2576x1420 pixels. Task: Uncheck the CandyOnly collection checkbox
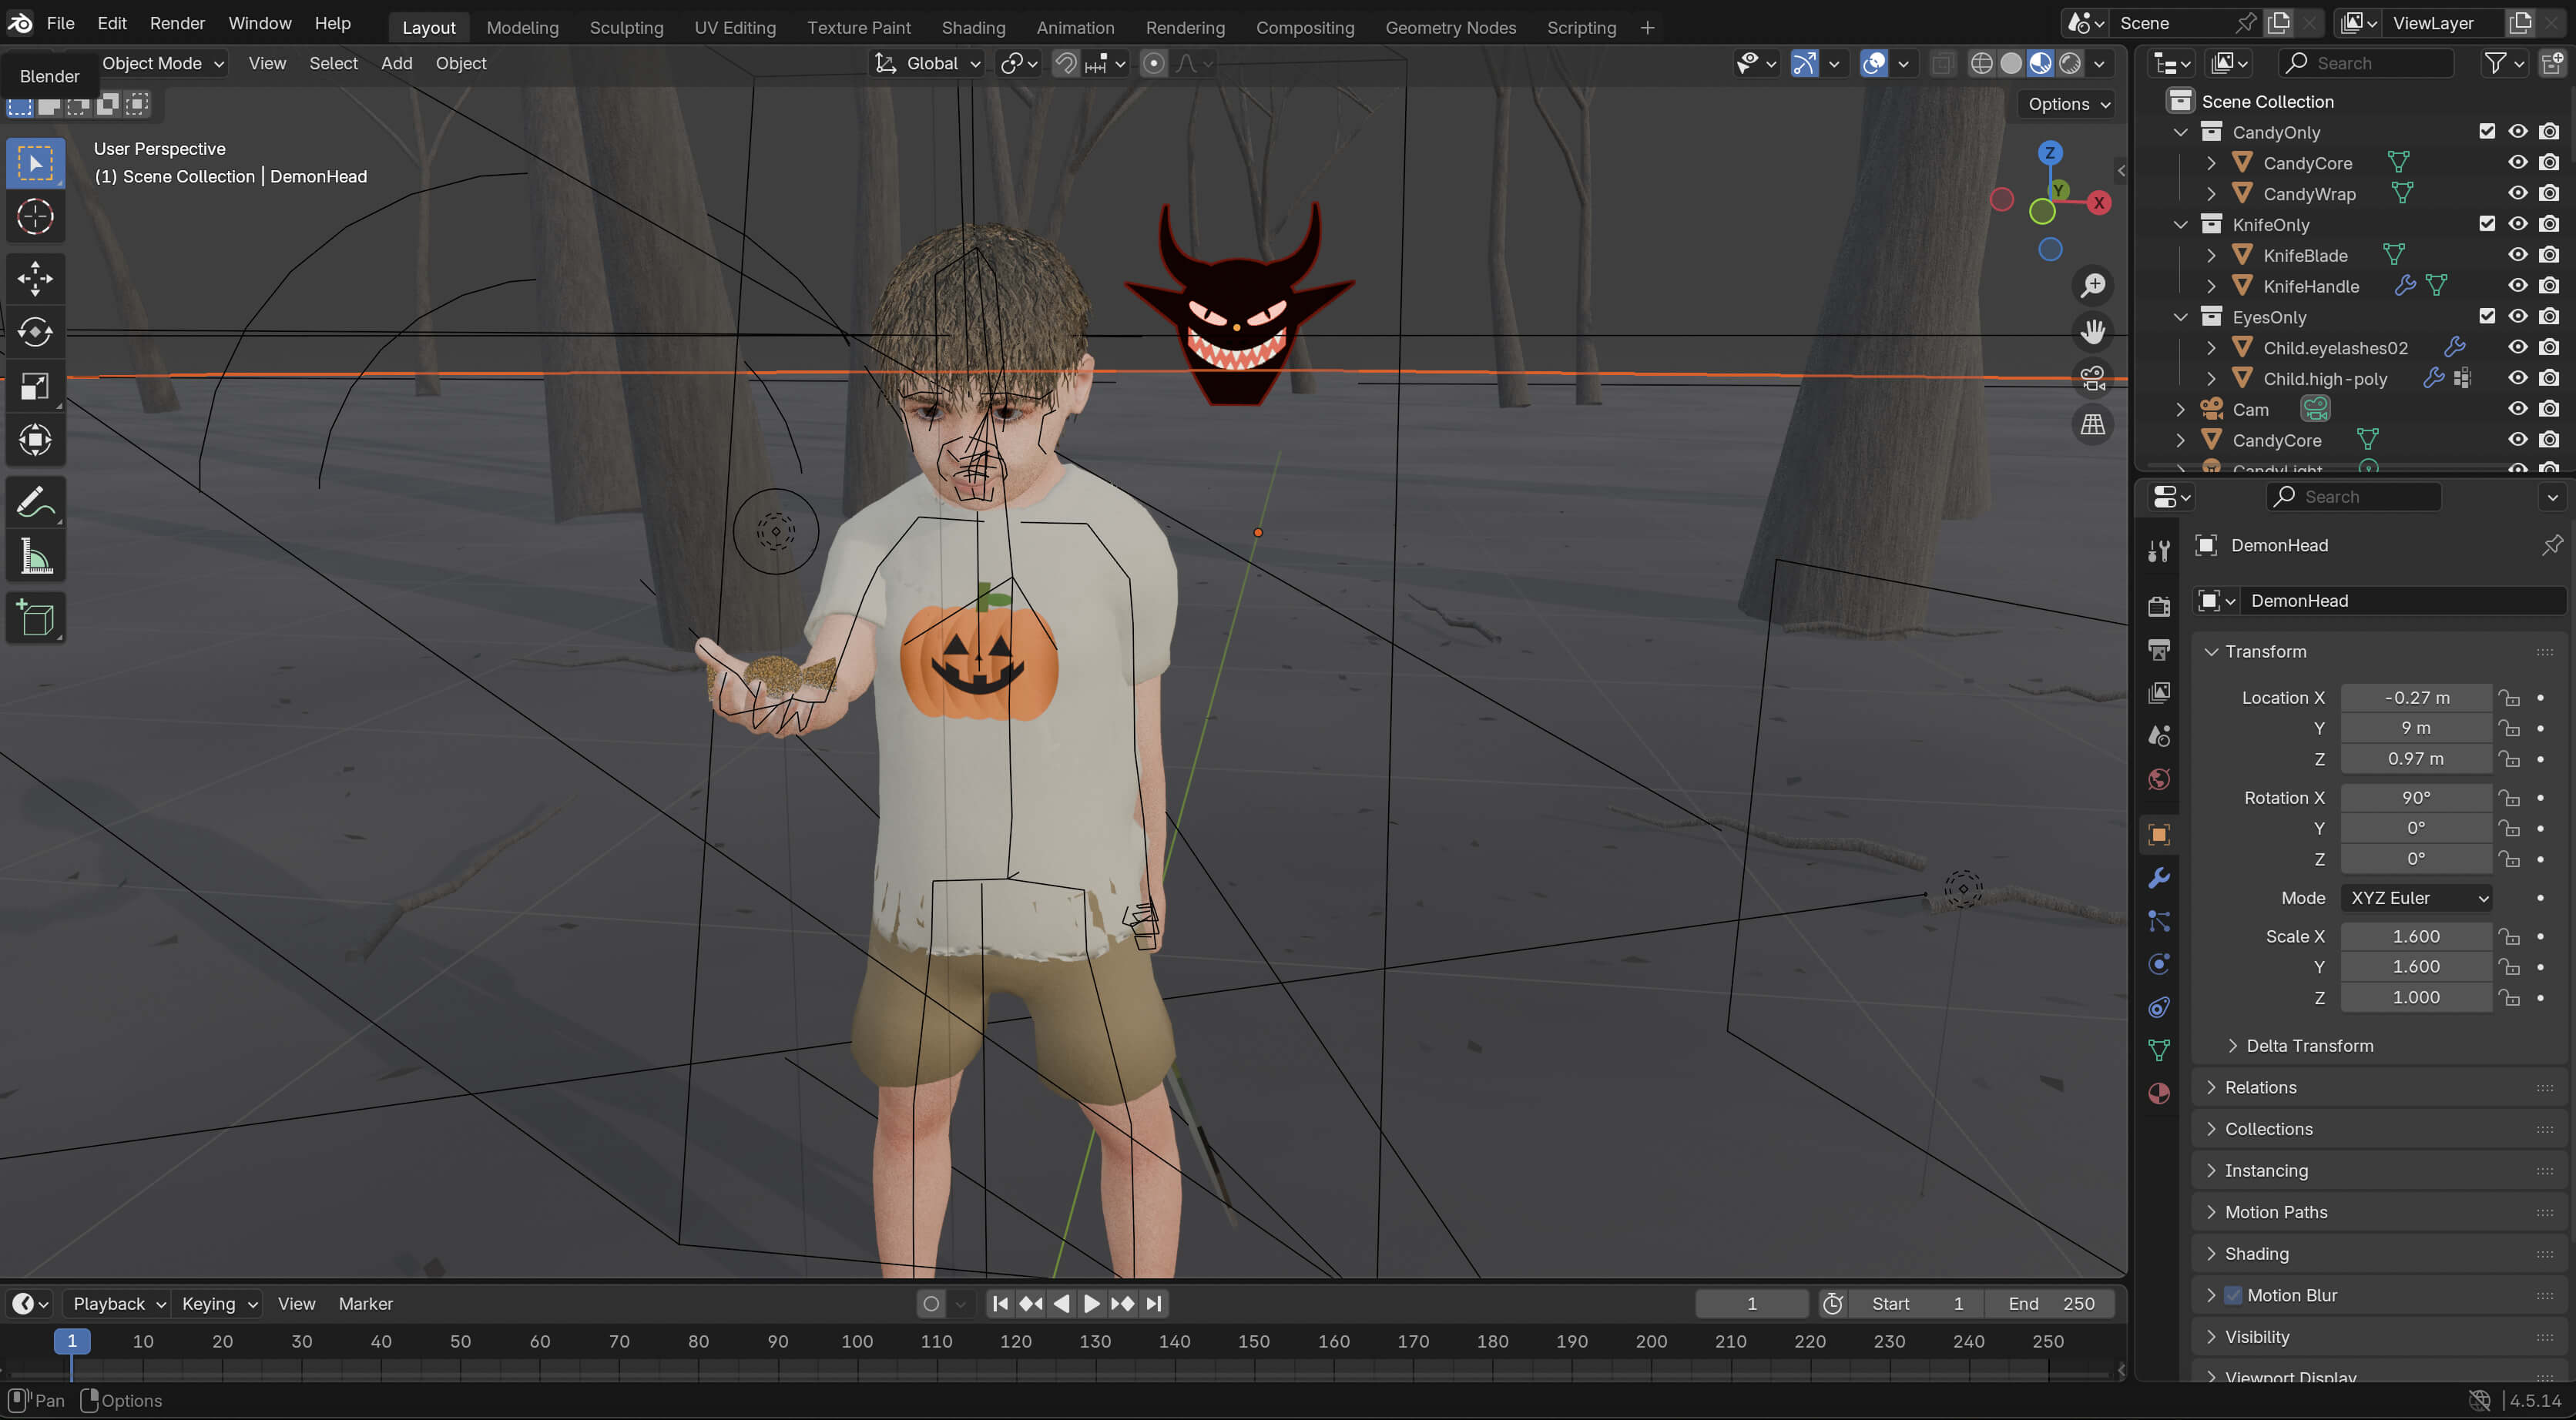point(2487,131)
